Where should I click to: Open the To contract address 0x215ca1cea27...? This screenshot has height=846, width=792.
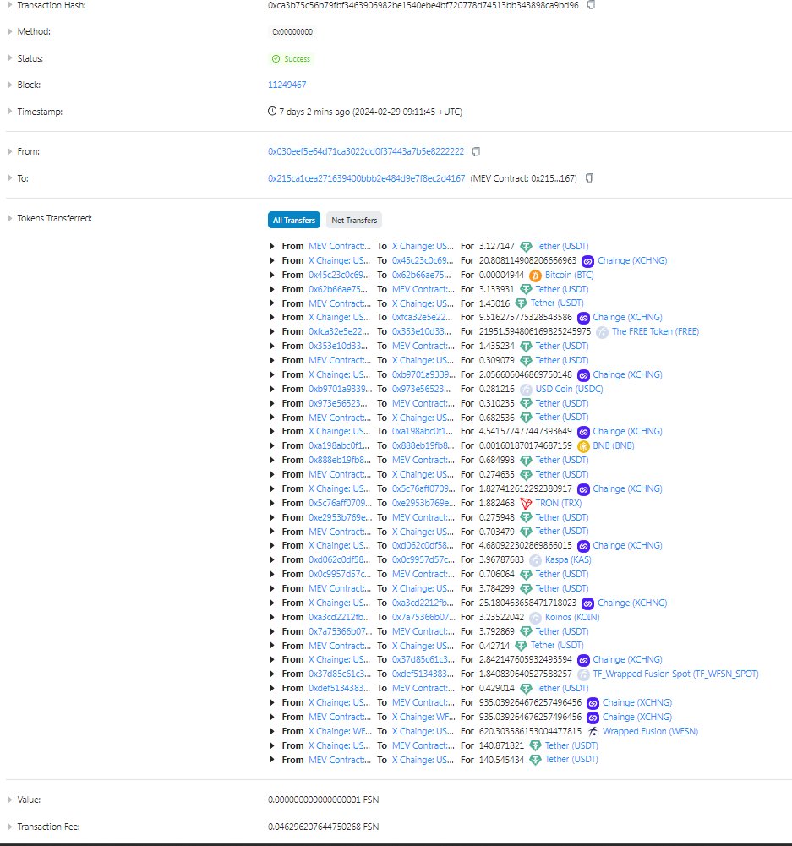[x=366, y=178]
